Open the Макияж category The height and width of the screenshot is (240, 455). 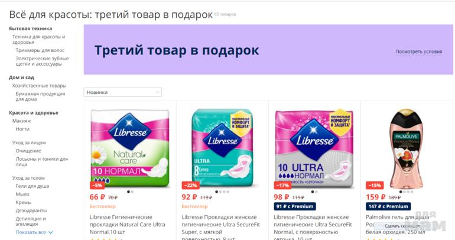[21, 121]
